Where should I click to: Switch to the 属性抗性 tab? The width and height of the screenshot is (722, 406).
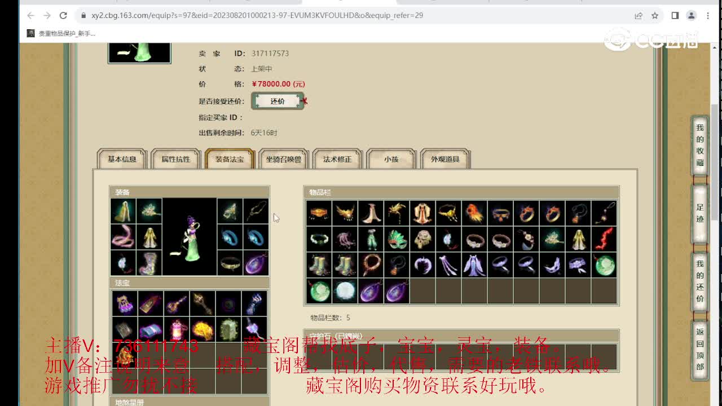pyautogui.click(x=176, y=159)
